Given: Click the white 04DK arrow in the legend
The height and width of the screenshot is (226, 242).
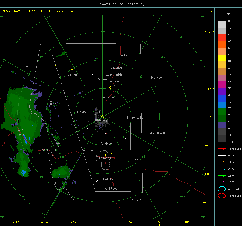Looking at the screenshot, I should [x=222, y=156].
